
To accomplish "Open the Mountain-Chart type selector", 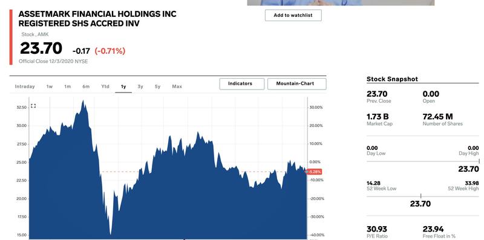I will pos(295,83).
